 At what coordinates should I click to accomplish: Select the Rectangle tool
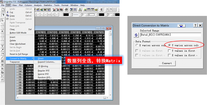point(2,61)
